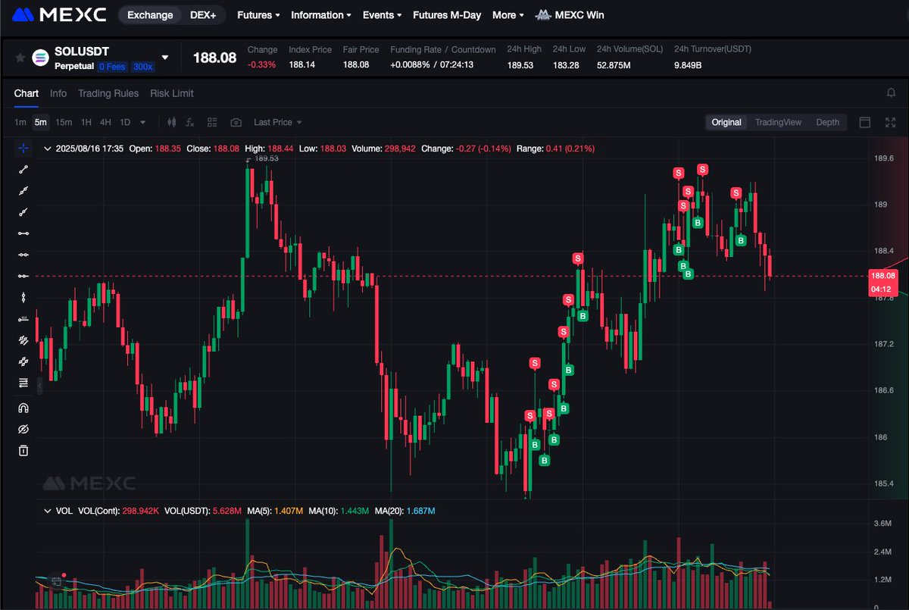Viewport: 909px width, 610px height.
Task: Select the active 5m timeframe
Action: (x=40, y=122)
